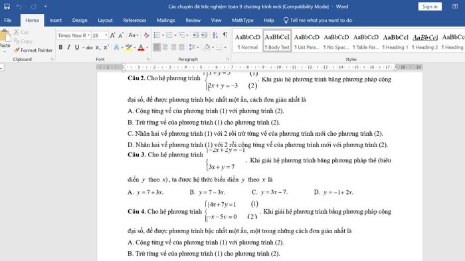Expand the Font dialog launcher
465x261 pixels.
148,60
